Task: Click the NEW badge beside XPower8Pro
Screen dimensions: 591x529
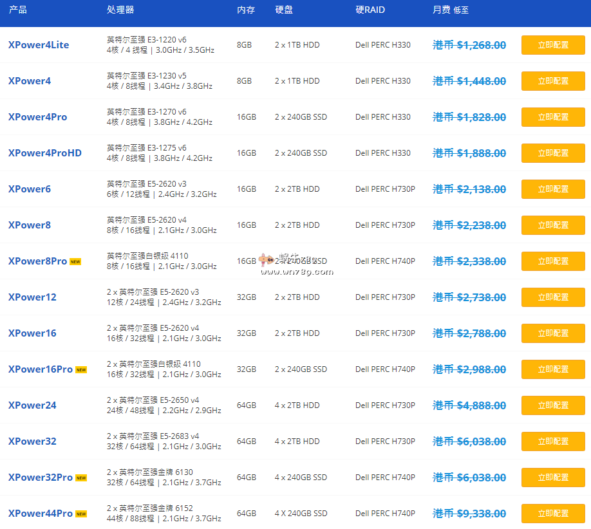Action: tap(75, 261)
